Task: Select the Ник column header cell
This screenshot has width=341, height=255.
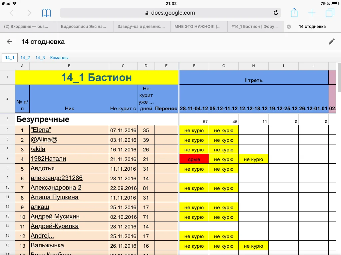Action: (x=69, y=99)
